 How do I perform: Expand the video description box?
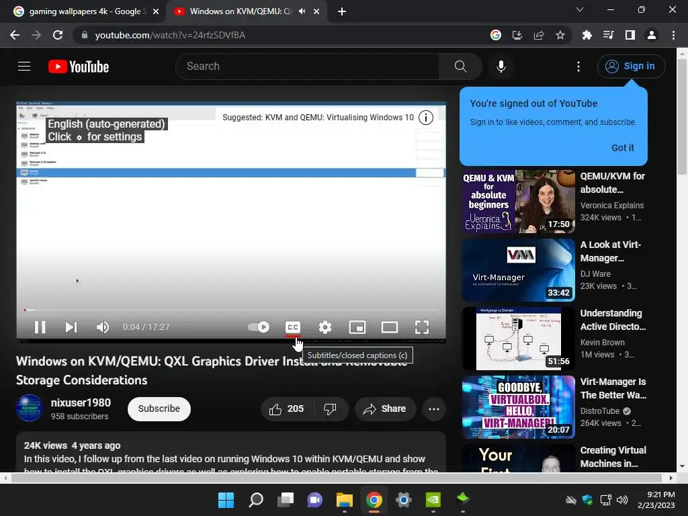click(231, 452)
